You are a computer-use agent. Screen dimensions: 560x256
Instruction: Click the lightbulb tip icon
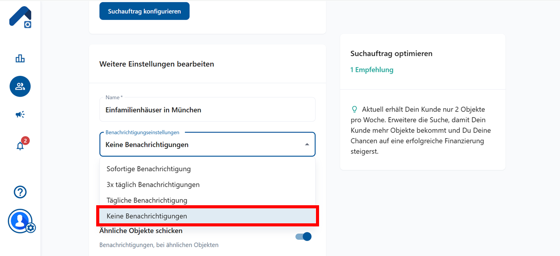tap(354, 109)
